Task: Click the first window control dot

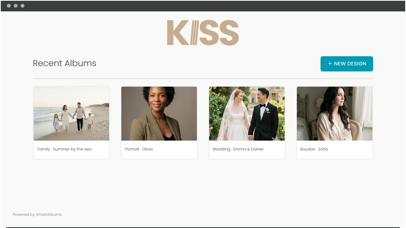Action: tap(9, 6)
